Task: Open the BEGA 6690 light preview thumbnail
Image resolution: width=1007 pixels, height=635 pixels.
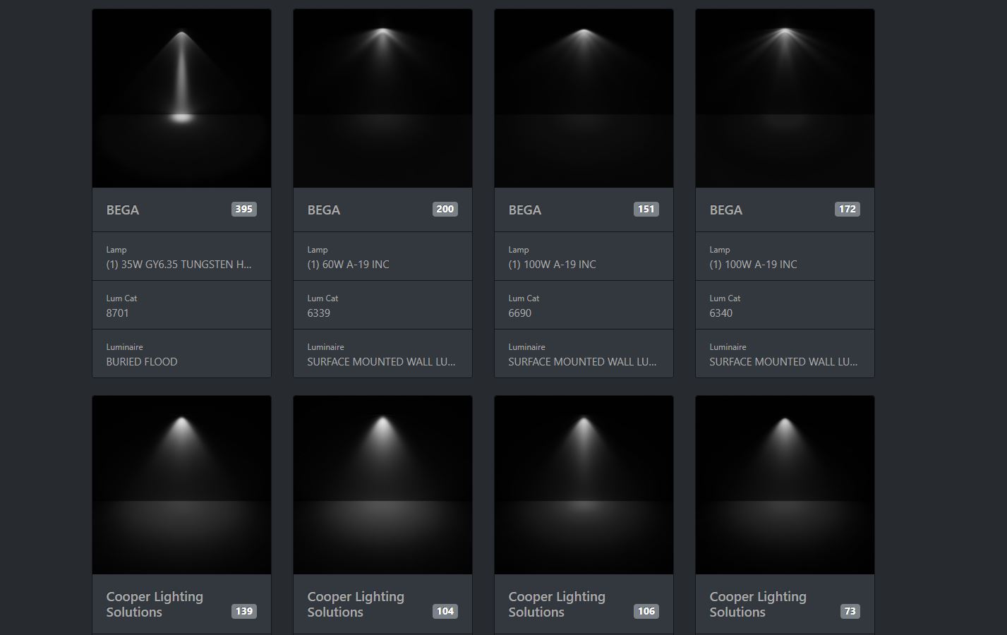Action: coord(584,99)
